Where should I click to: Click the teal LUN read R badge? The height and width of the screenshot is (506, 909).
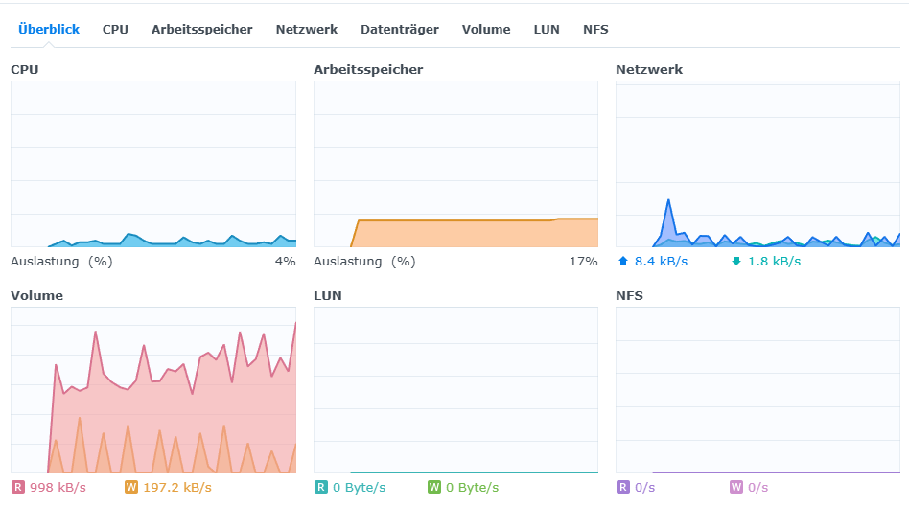click(x=321, y=488)
